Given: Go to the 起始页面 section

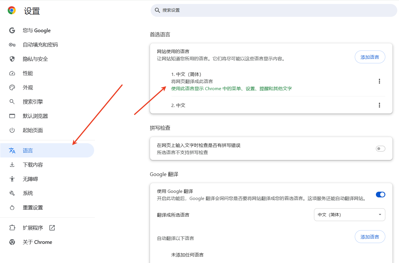Looking at the screenshot, I should click(33, 130).
